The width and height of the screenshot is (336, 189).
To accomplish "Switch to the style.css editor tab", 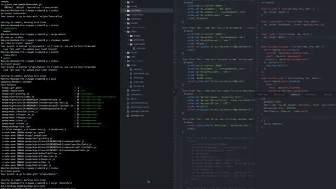I will tap(295, 94).
